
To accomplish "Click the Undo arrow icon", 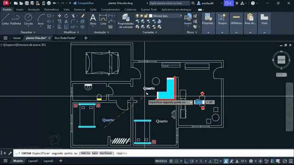I will [x=54, y=3].
